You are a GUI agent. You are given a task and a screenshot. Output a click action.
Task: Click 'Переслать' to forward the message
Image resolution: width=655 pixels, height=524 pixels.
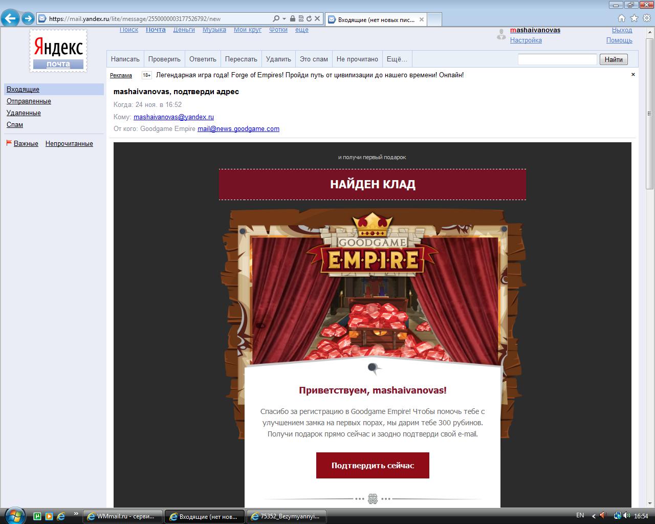coord(241,59)
